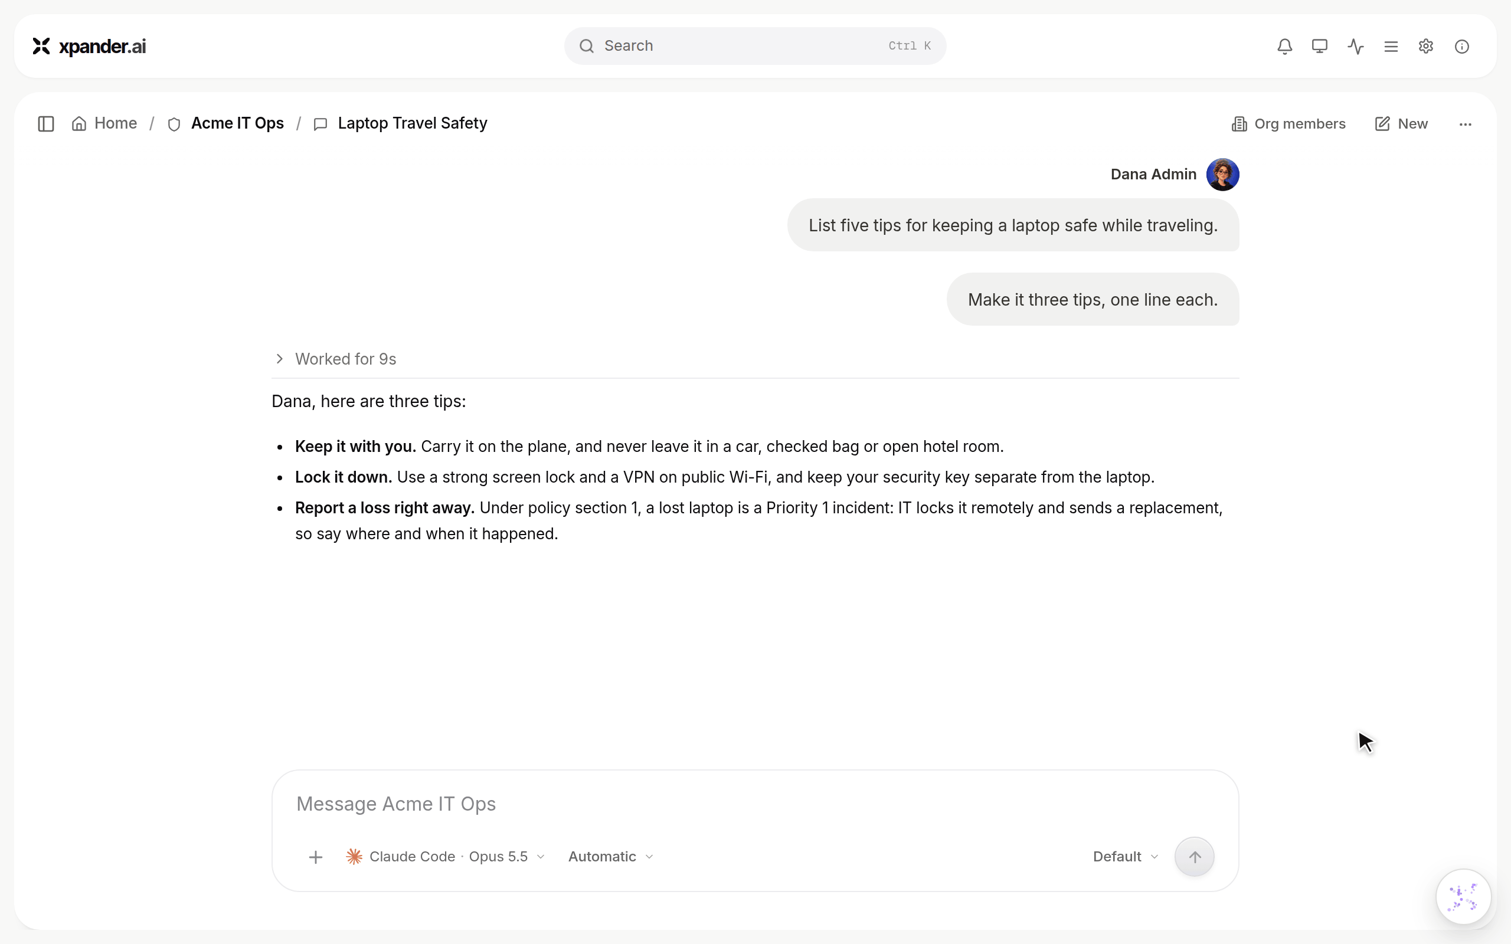Image resolution: width=1511 pixels, height=944 pixels.
Task: Click the xpander.ai logo
Action: [89, 46]
